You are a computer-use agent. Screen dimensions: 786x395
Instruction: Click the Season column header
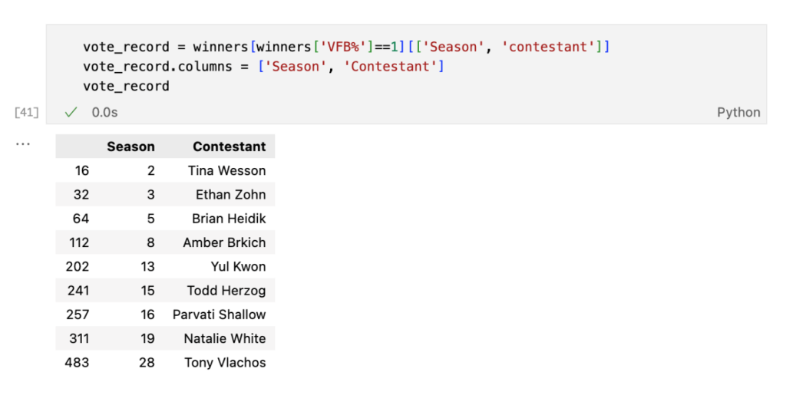(x=130, y=146)
